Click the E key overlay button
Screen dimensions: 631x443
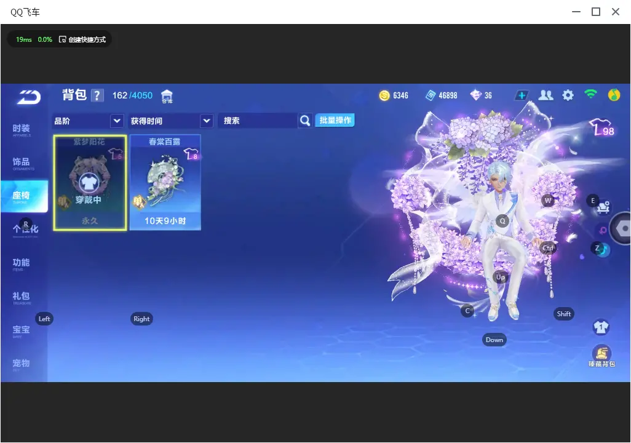tap(593, 201)
